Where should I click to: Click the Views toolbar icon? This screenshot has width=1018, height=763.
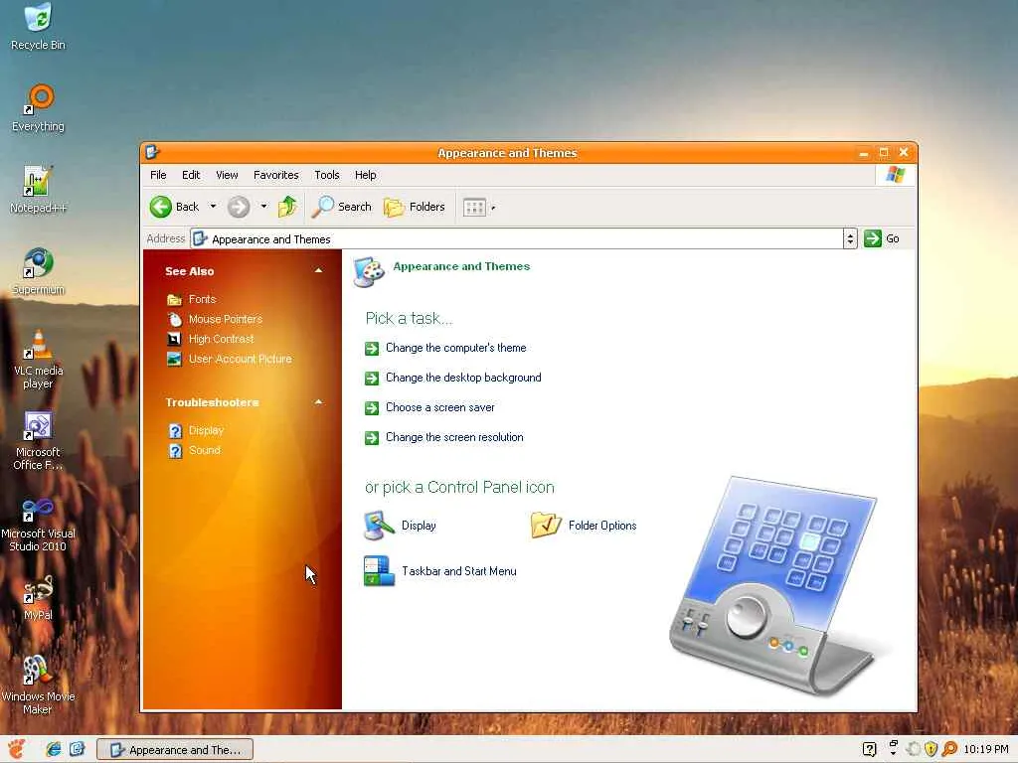[474, 208]
